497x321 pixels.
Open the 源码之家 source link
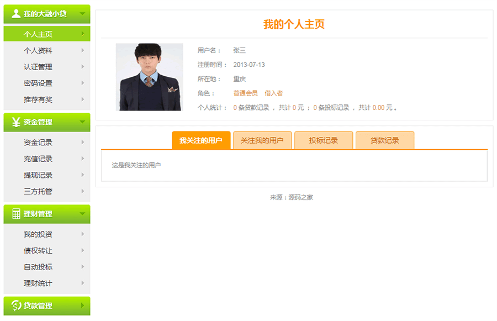[300, 196]
